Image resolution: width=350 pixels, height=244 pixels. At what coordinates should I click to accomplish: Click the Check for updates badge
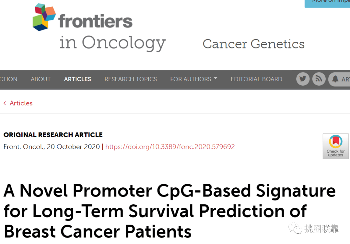(x=335, y=146)
